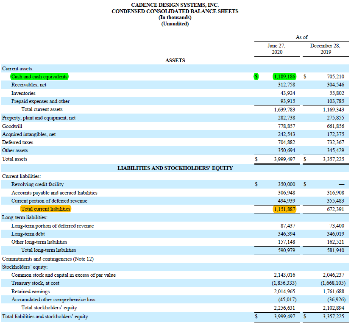Image resolution: width=351 pixels, height=325 pixels.
Task: Click goodwill value 661,856
Action: click(336, 126)
